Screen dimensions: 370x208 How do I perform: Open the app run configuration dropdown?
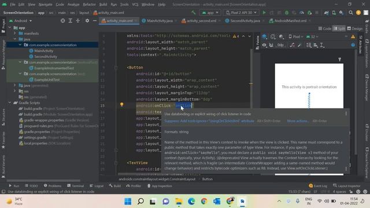pos(210,13)
